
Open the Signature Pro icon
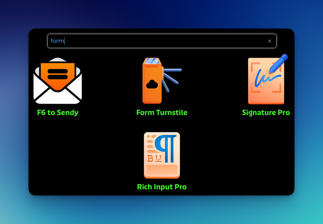pos(266,81)
